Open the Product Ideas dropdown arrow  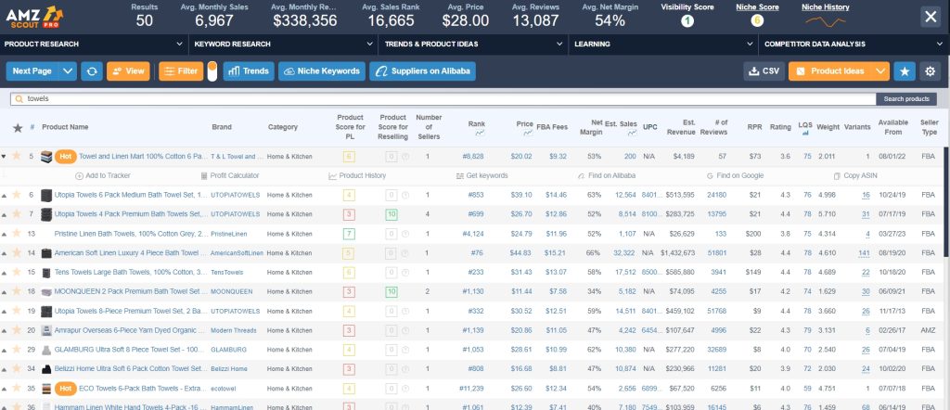coord(880,70)
